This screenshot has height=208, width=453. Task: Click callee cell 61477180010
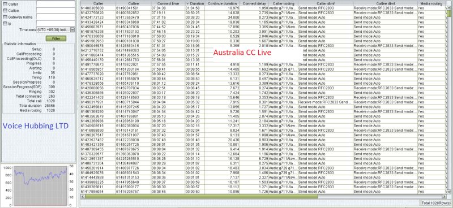(133, 36)
